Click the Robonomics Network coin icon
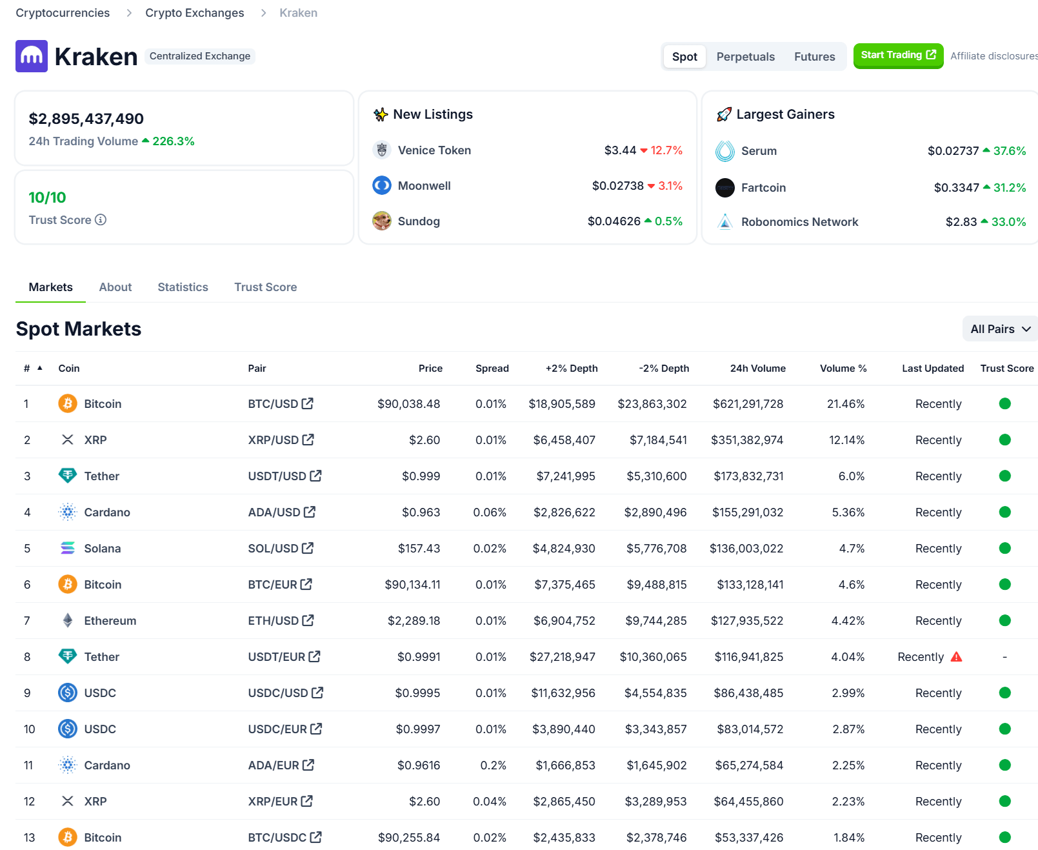 click(x=725, y=222)
